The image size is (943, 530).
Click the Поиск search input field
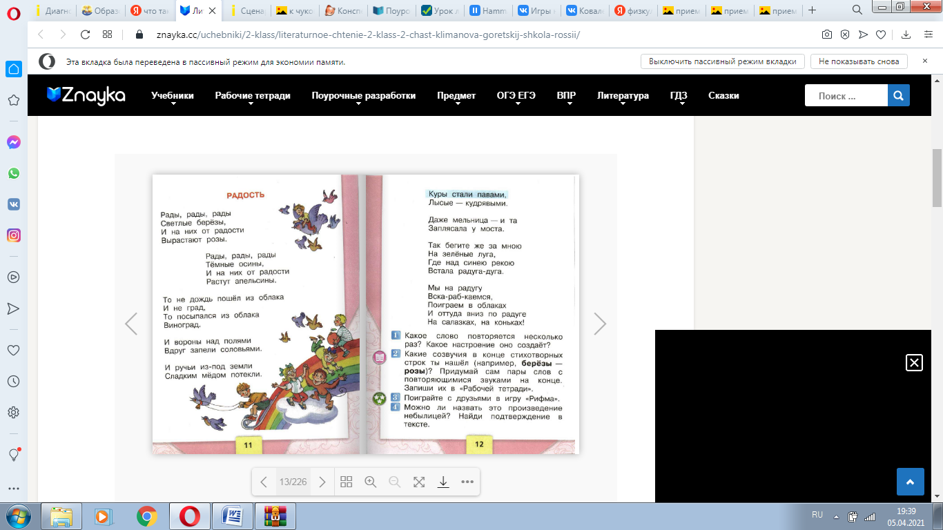point(846,96)
